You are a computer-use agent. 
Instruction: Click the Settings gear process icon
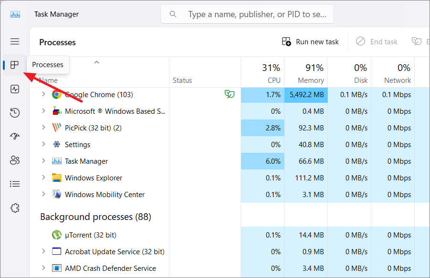click(x=57, y=144)
